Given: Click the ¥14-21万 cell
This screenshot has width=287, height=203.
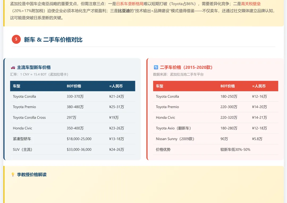Looking at the screenshot, I should coord(260,118).
